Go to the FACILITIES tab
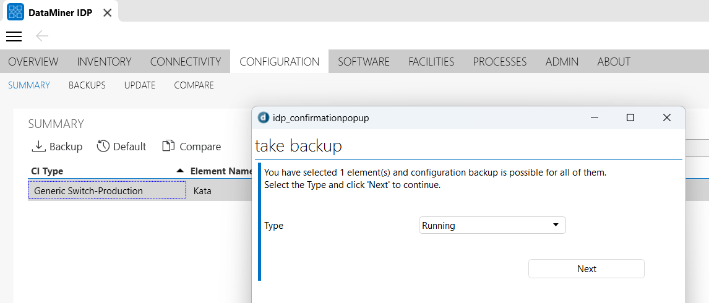This screenshot has height=303, width=709. (x=431, y=61)
